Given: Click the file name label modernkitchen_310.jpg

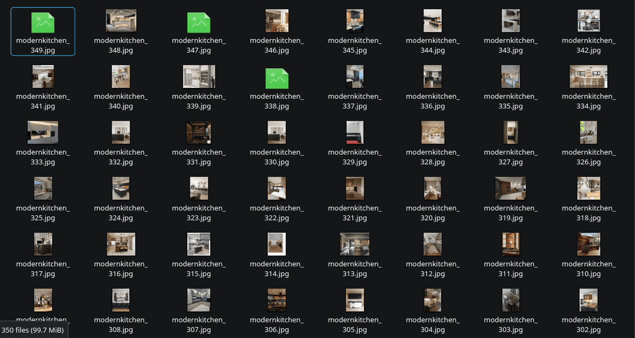Looking at the screenshot, I should point(588,269).
